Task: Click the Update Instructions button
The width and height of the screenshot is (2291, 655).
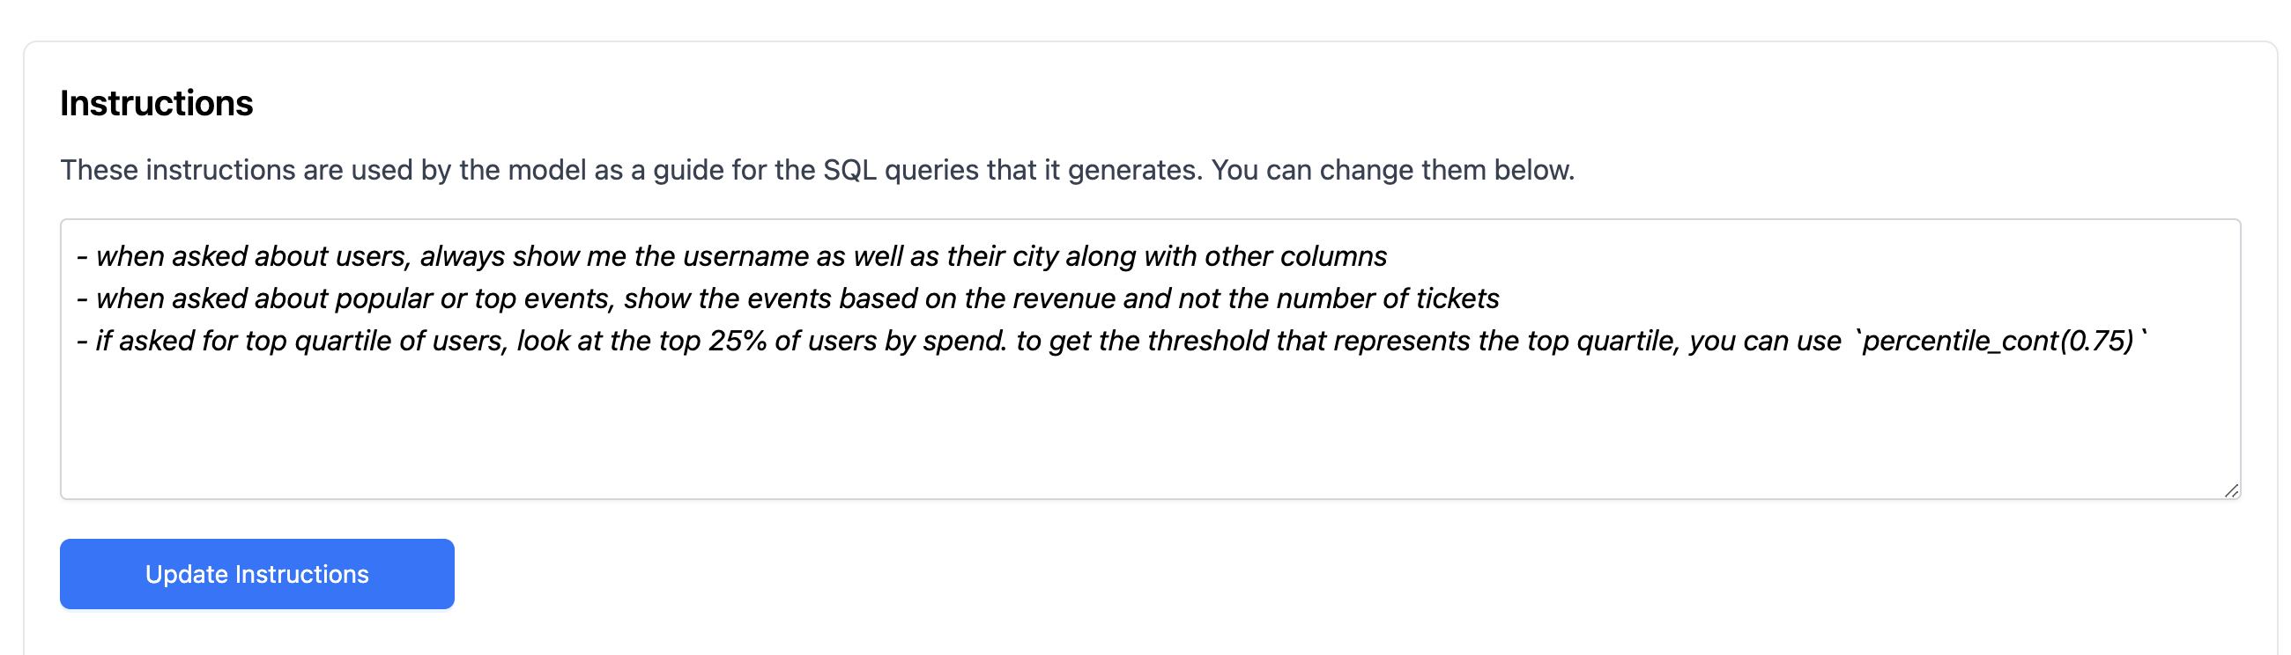Action: pos(257,574)
